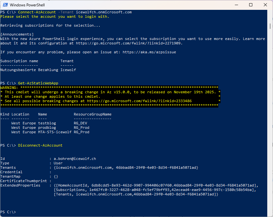Click the Connect-AzAccount command text

(x=37, y=12)
